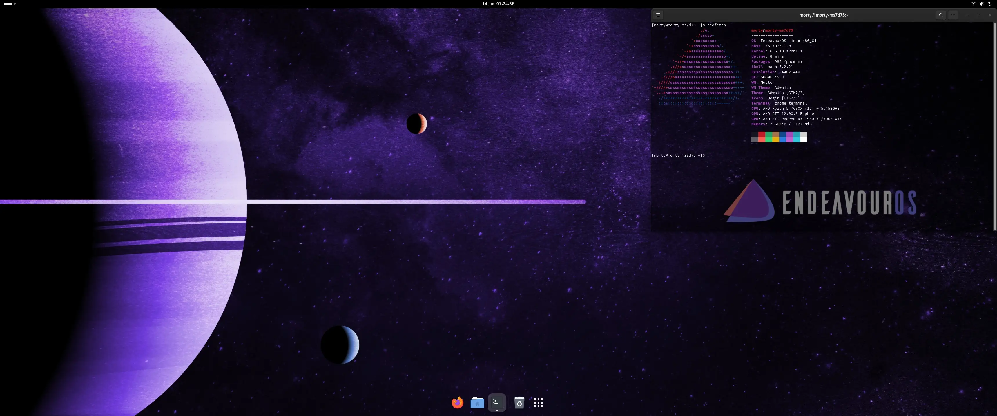997x416 pixels.
Task: Open the terminal three-dot menu
Action: [953, 15]
